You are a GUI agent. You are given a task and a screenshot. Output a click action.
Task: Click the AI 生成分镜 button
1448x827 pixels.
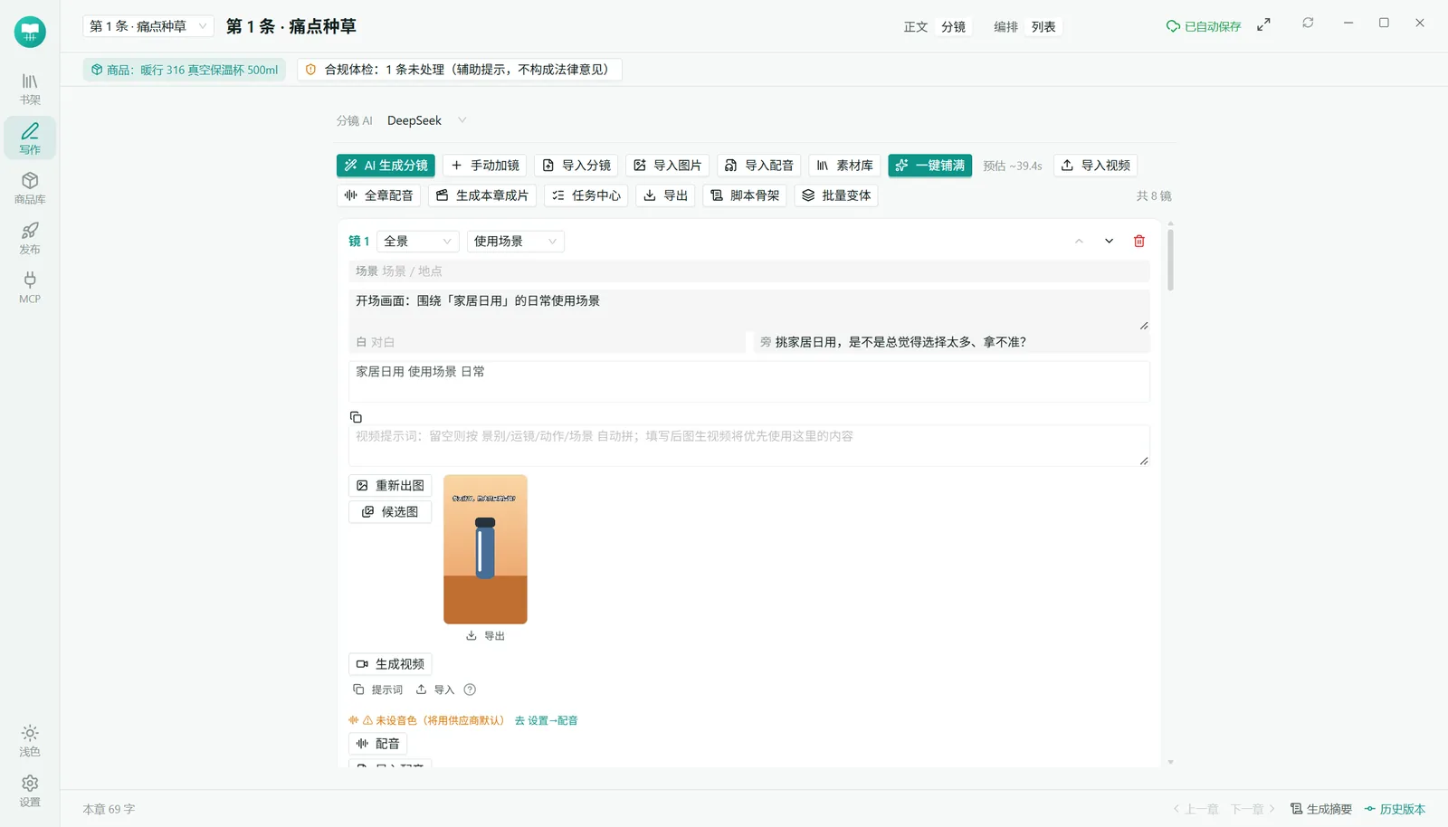[386, 166]
